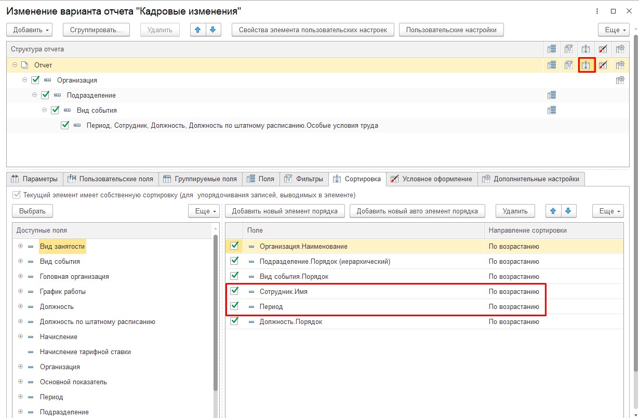
Task: Switch to the Параметры tab
Action: (35, 179)
